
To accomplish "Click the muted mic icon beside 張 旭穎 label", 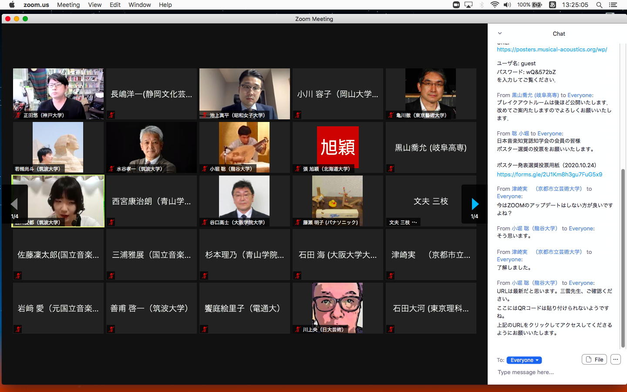I will pyautogui.click(x=298, y=169).
